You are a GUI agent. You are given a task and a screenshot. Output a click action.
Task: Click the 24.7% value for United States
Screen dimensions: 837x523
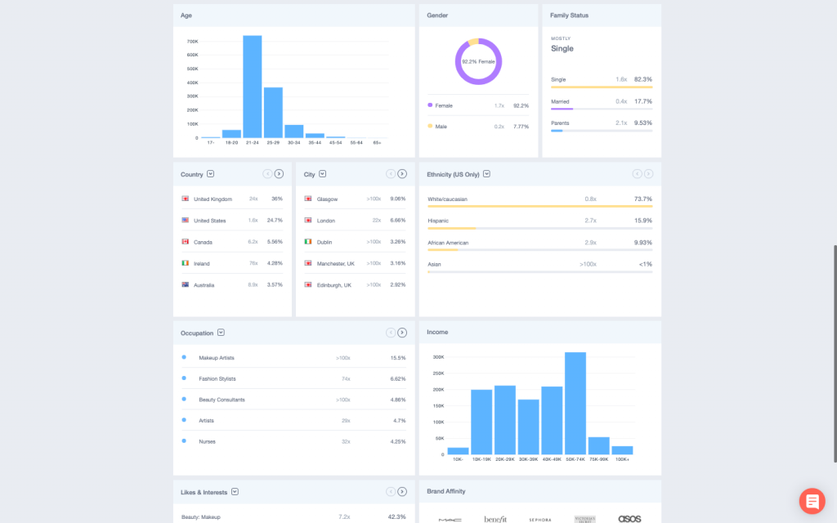(275, 220)
